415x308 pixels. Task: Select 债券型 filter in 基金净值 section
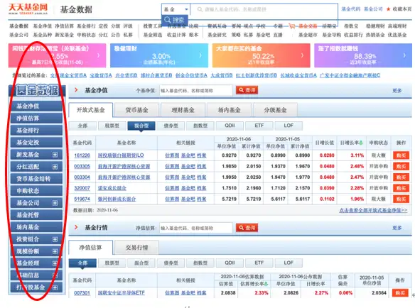coord(171,126)
